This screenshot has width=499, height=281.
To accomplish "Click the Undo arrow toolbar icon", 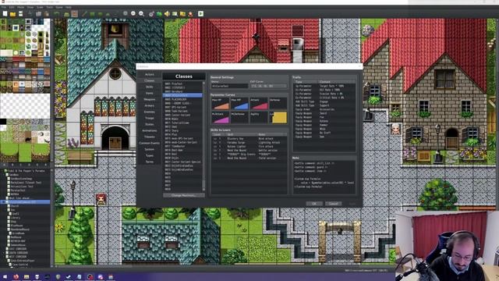I will click(x=57, y=14).
